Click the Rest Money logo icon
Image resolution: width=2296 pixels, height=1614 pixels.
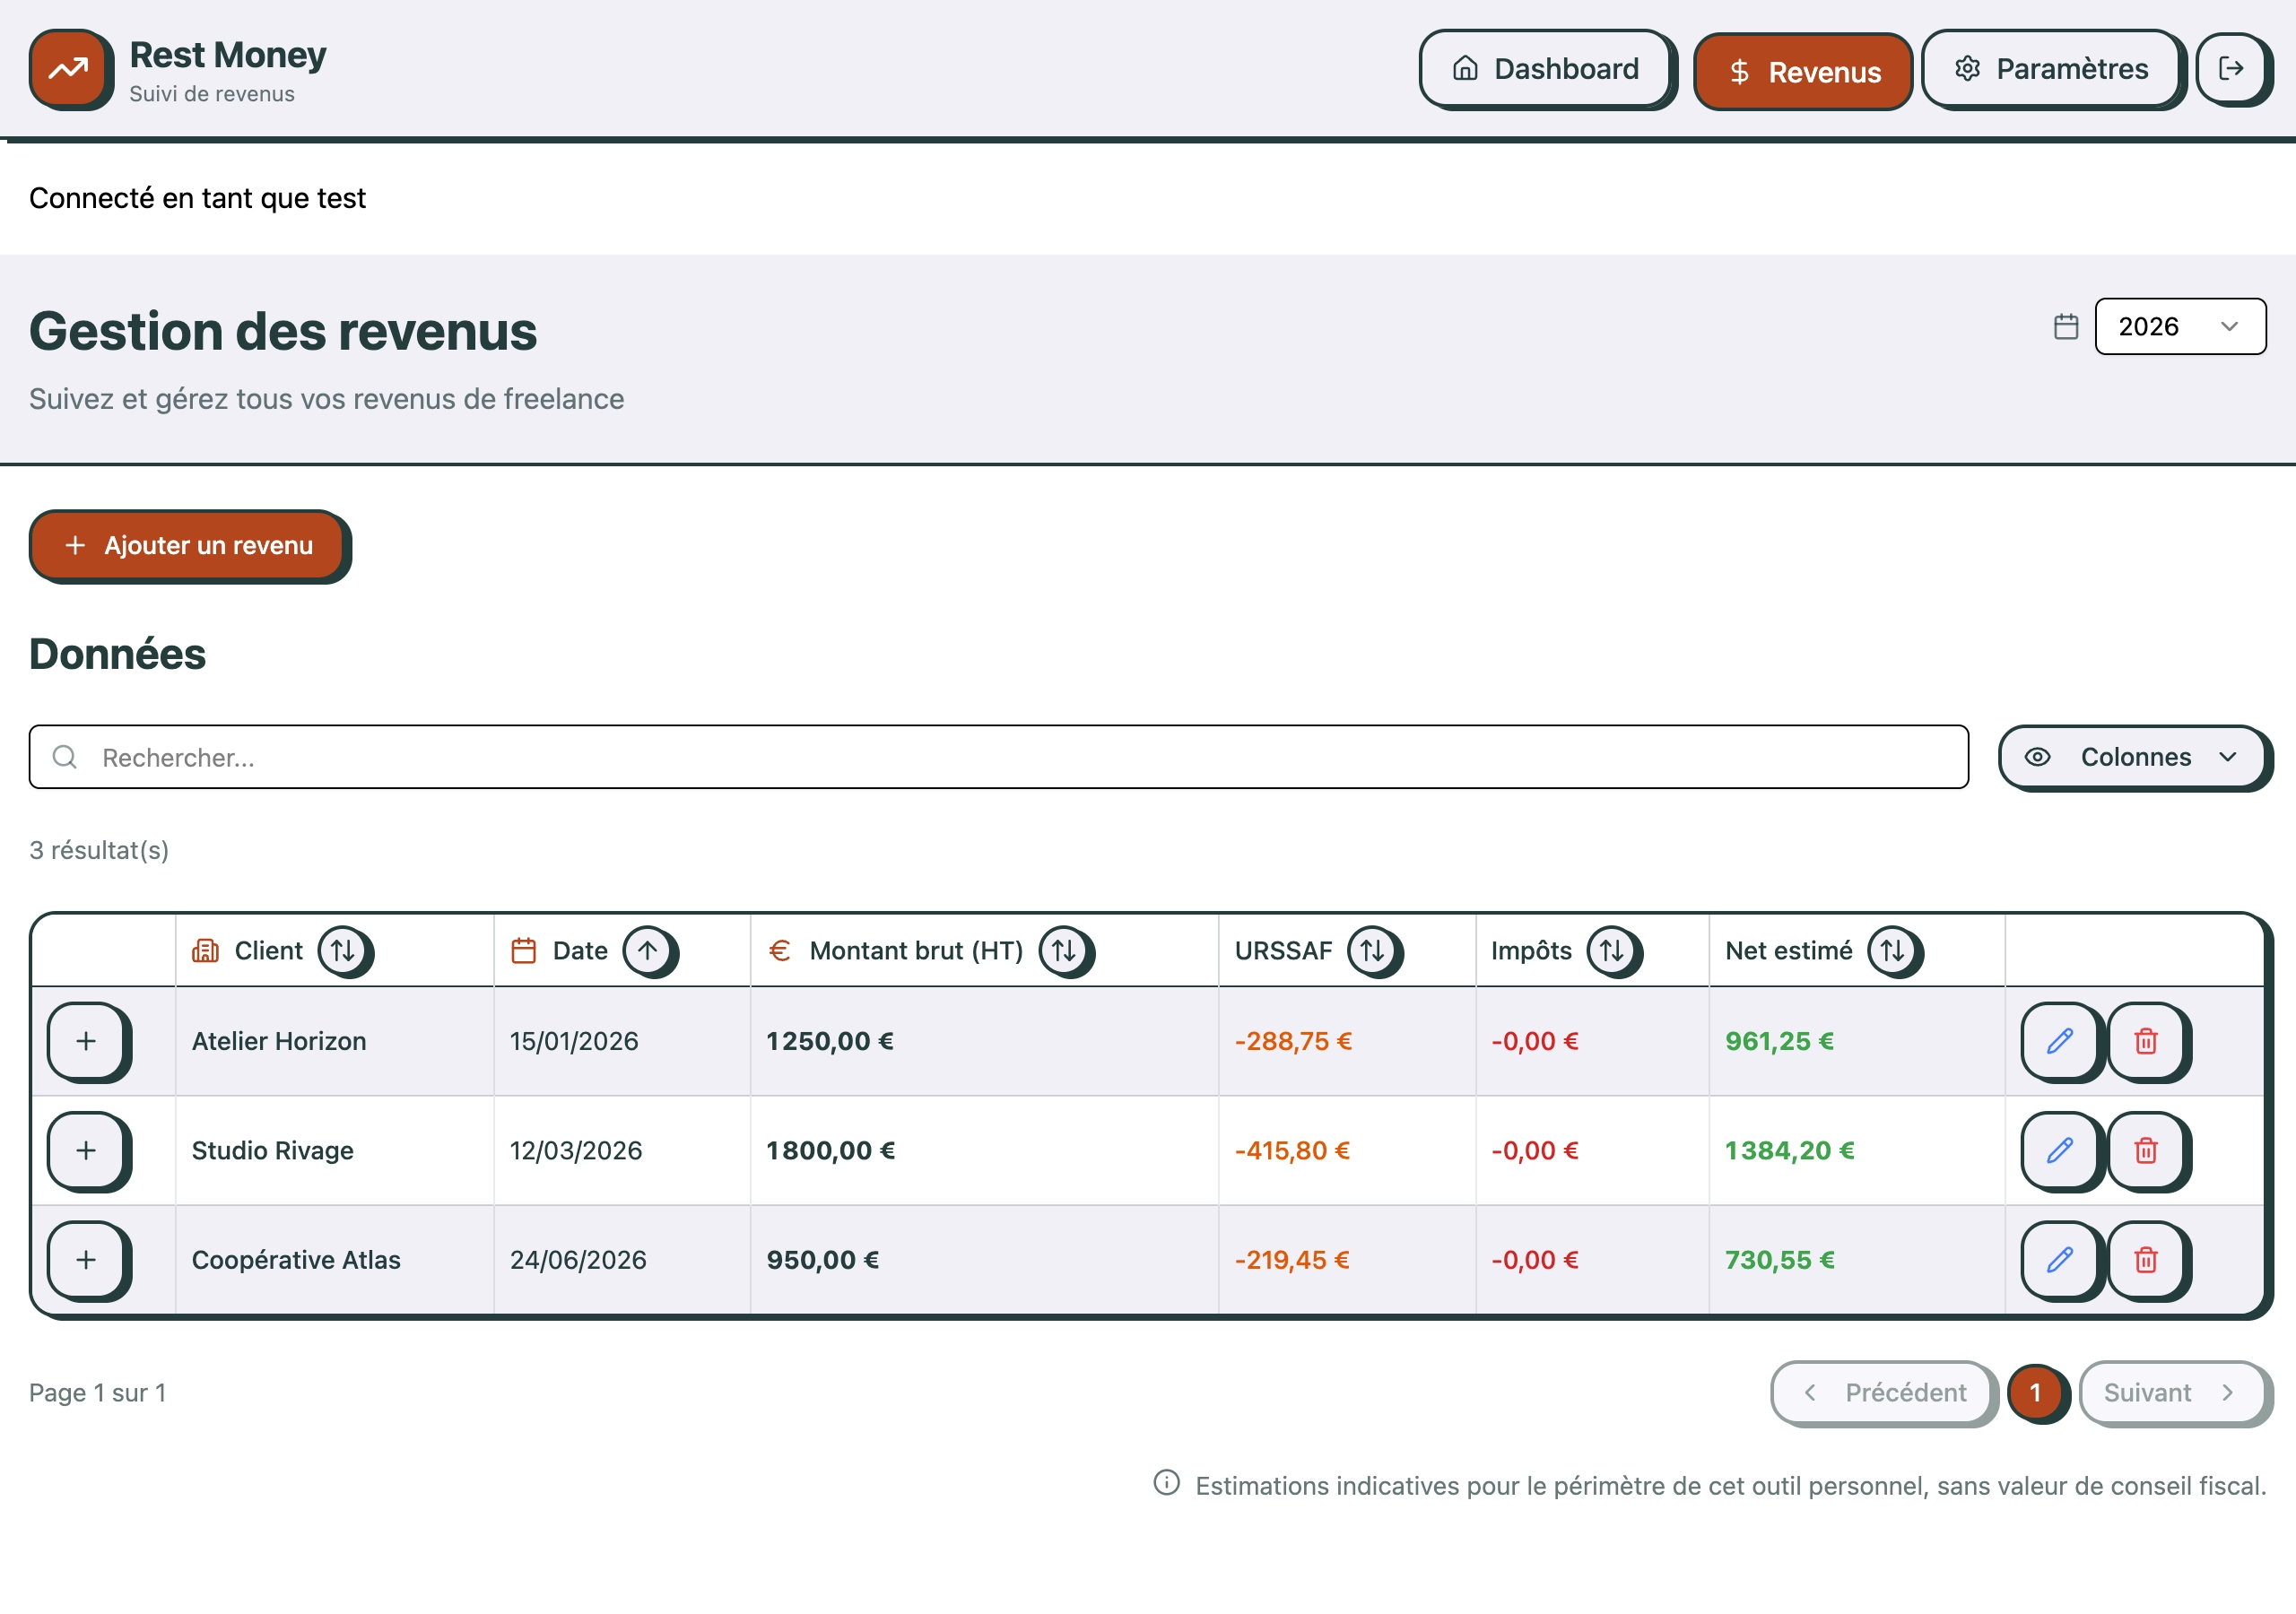[x=69, y=68]
